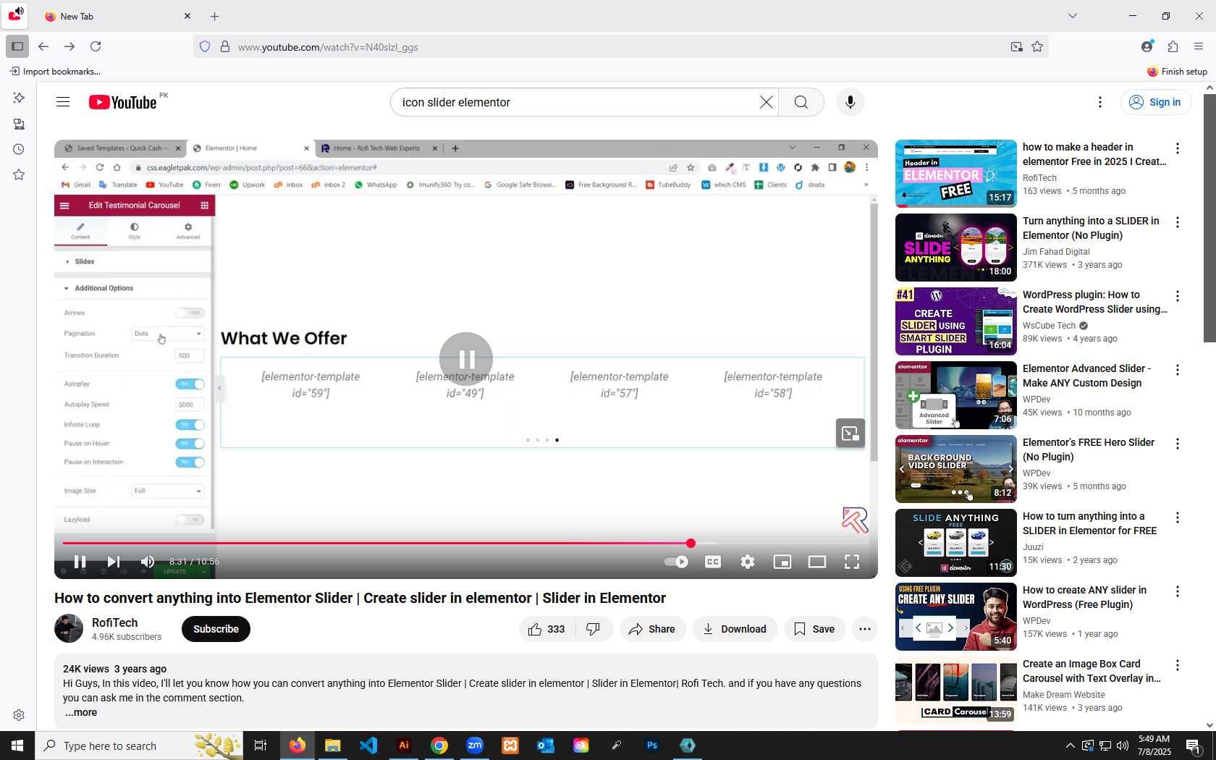
Task: Reload the current page
Action: (x=96, y=46)
